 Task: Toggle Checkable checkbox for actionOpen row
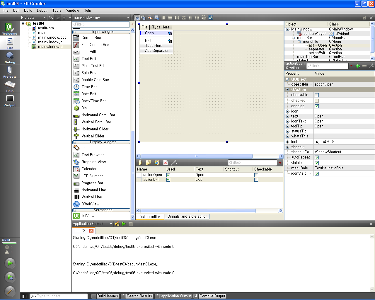[x=256, y=175]
